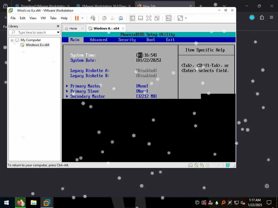Image resolution: width=278 pixels, height=208 pixels.
Task: Open the snapshot manager wrench-clock icon
Action: [121, 18]
